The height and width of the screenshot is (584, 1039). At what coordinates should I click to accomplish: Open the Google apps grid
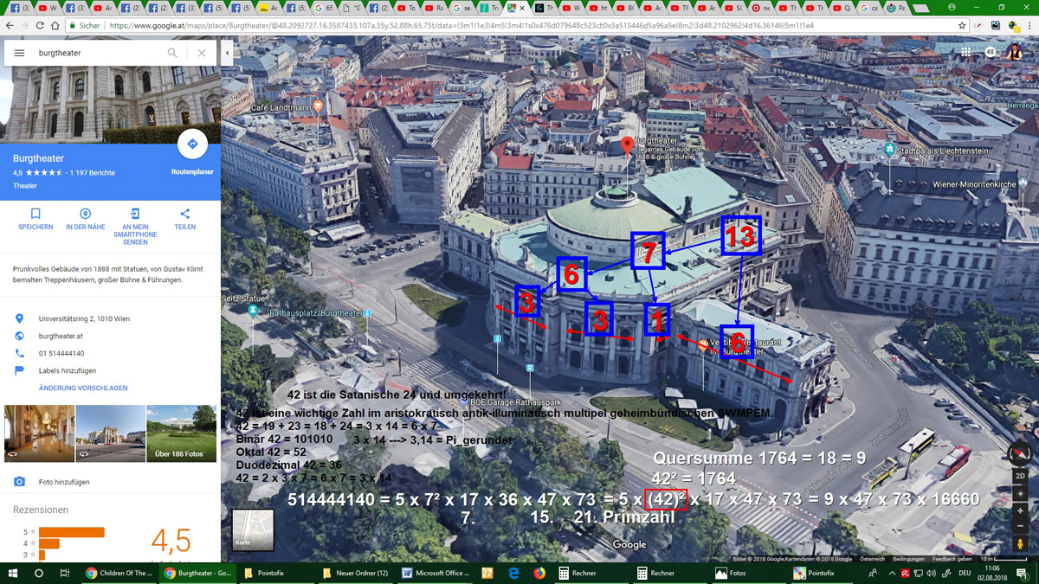[x=966, y=53]
